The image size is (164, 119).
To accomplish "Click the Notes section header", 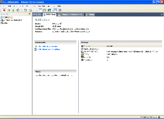I will tap(55, 72).
